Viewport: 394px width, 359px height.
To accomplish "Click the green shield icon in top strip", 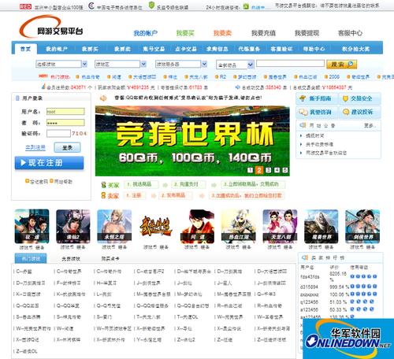I will (x=151, y=5).
